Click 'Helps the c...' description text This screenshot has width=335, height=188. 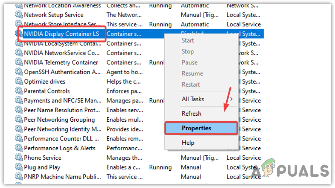(x=124, y=81)
